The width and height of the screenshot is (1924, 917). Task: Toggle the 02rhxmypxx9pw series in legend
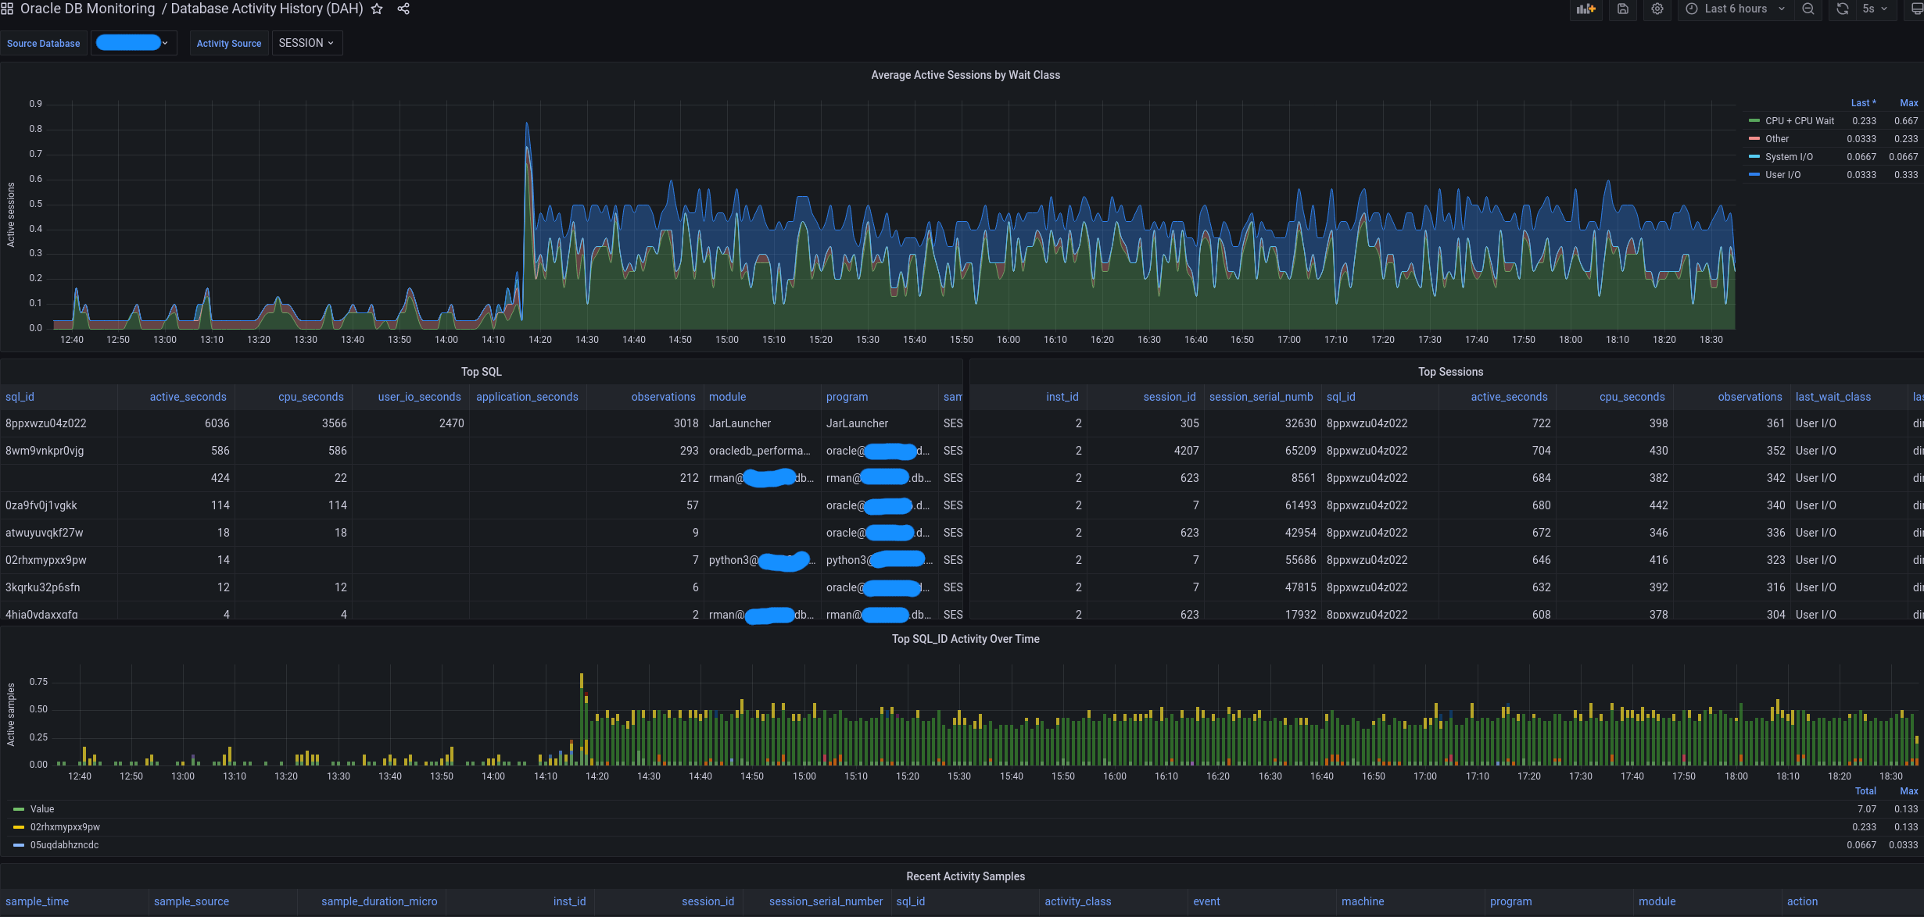(65, 827)
